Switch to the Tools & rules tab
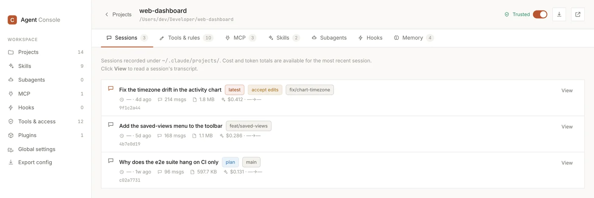Screen dimensions: 594x198 [x=186, y=38]
